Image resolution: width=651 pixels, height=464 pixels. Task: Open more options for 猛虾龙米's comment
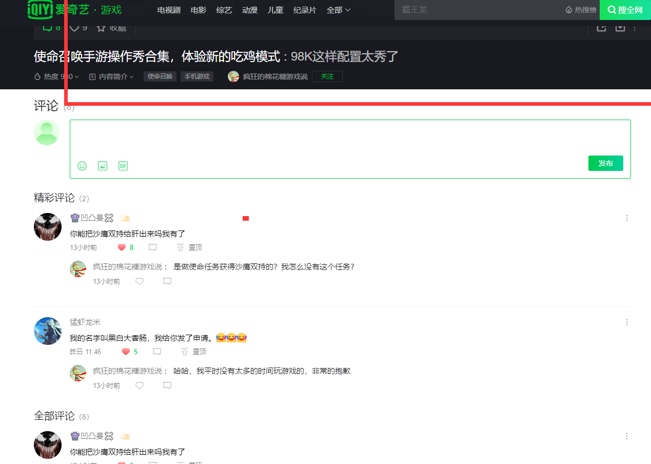click(627, 322)
